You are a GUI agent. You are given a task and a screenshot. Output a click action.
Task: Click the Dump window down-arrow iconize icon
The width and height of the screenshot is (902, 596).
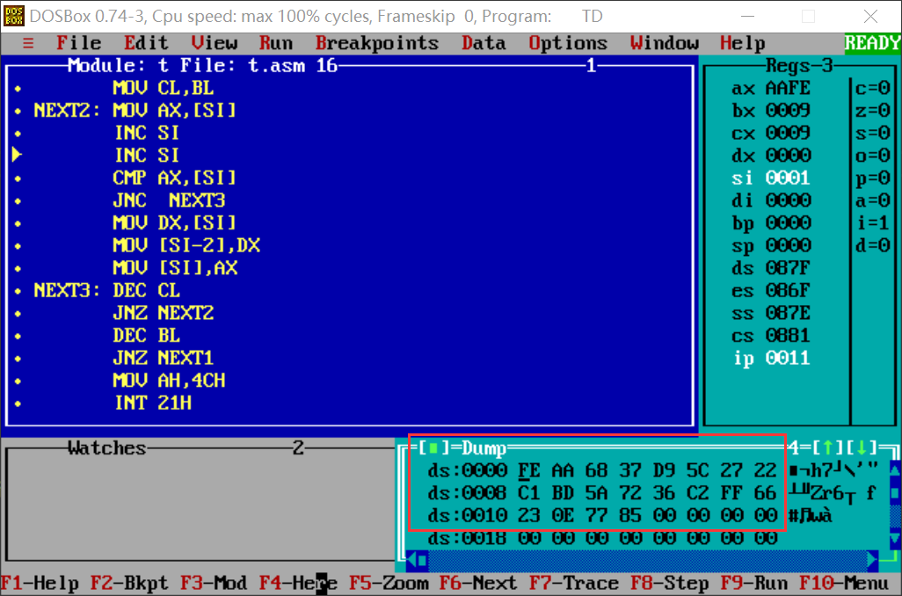click(862, 447)
